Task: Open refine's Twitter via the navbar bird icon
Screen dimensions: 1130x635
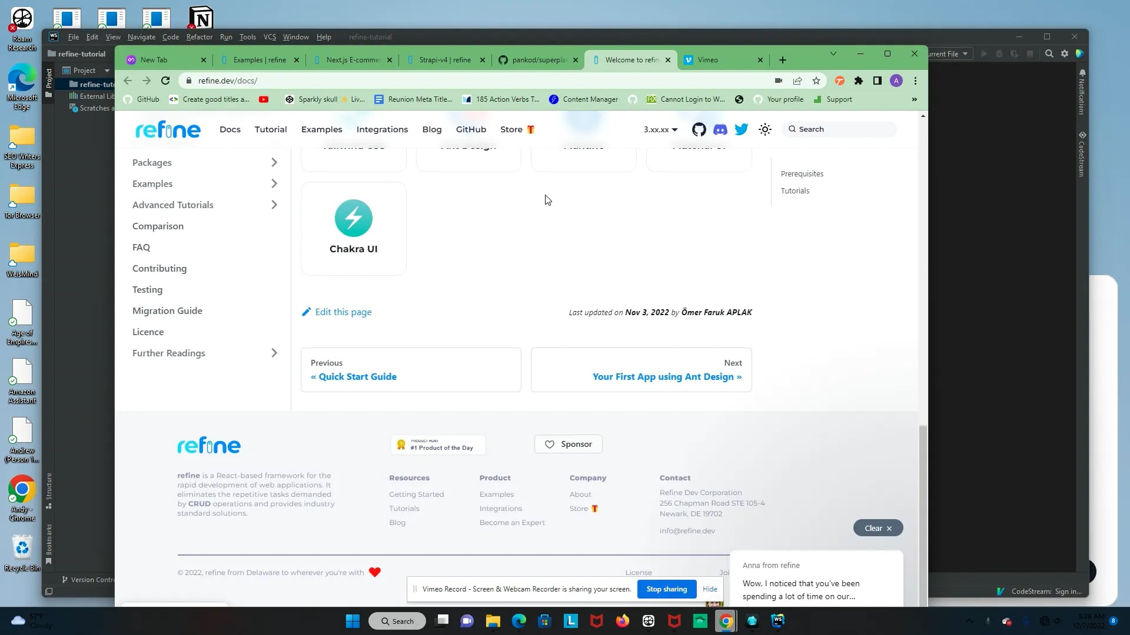Action: pos(741,129)
